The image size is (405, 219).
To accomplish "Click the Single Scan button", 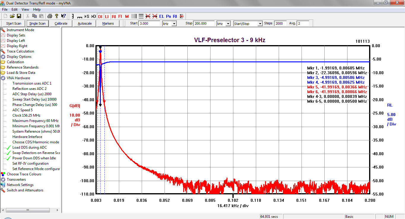I will click(x=38, y=23).
